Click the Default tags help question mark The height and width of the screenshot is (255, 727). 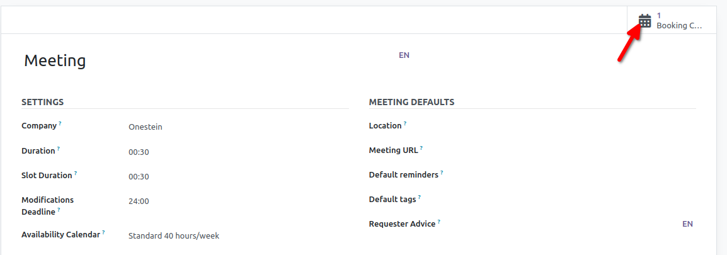(x=420, y=197)
